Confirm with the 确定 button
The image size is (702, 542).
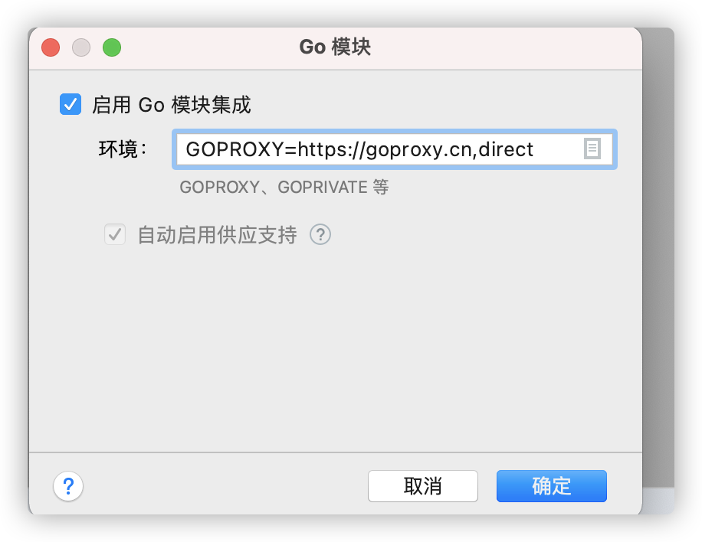click(x=552, y=486)
